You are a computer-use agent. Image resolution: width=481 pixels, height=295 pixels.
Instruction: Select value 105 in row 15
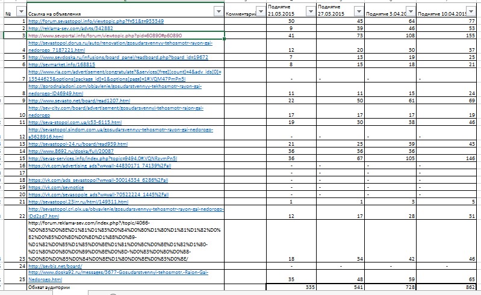click(x=390, y=158)
